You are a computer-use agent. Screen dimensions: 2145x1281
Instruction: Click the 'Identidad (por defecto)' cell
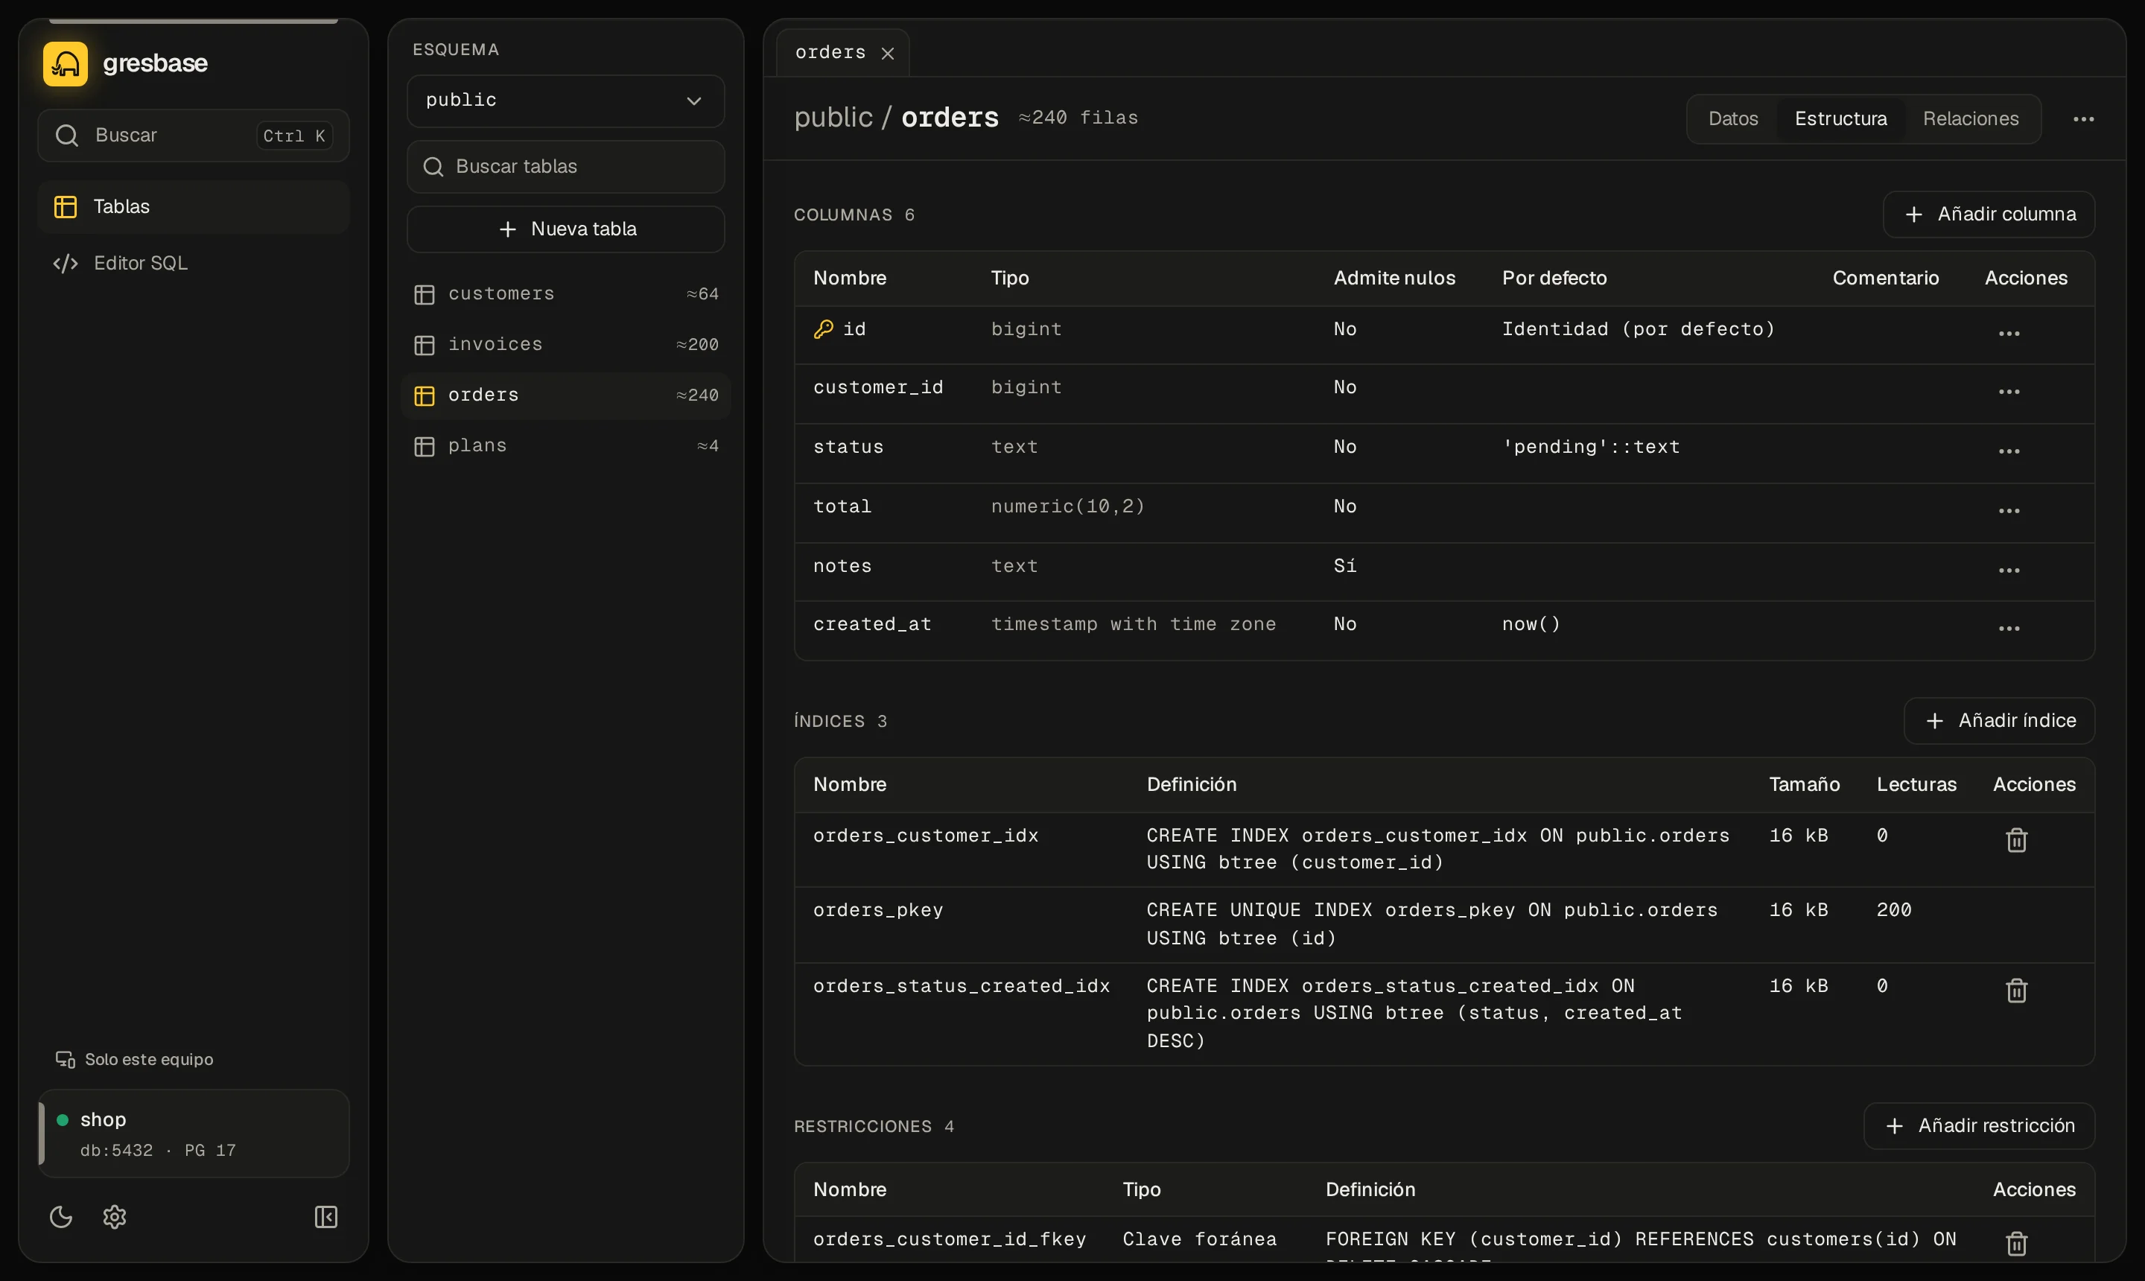tap(1639, 329)
